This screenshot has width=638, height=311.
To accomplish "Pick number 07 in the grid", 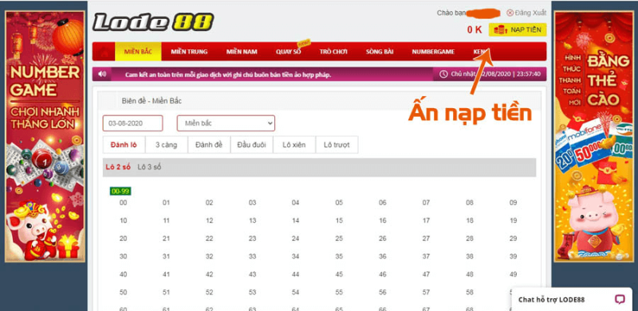I will click(426, 203).
